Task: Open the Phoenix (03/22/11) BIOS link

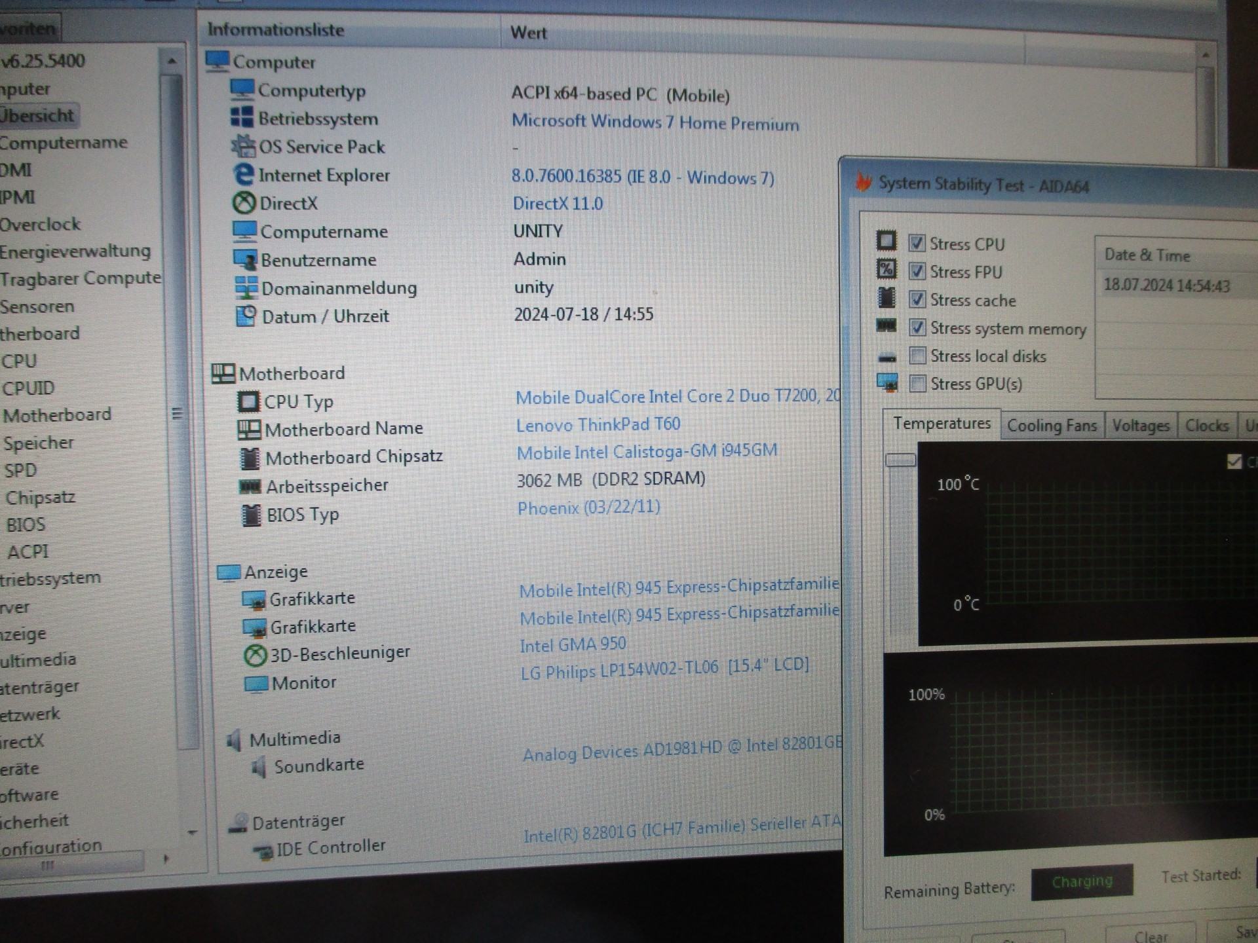Action: [x=588, y=508]
